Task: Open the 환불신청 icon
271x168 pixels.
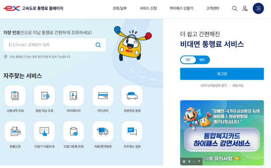Action: click(15, 131)
